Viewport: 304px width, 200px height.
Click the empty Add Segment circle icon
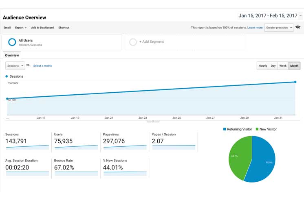pos(133,42)
